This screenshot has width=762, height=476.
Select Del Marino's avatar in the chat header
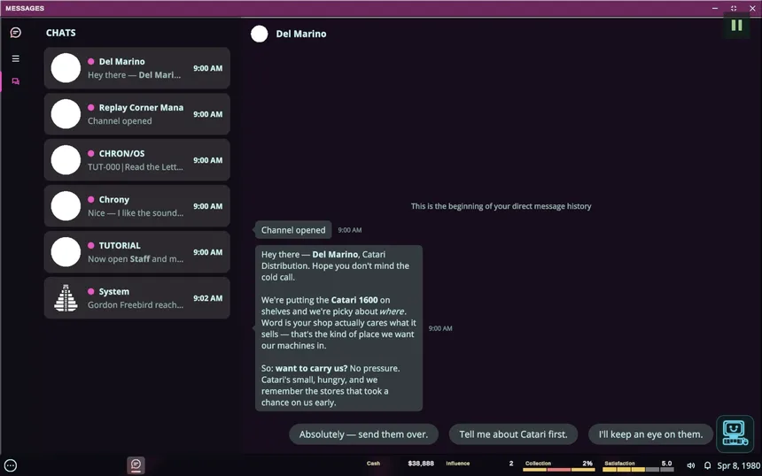[x=259, y=34]
